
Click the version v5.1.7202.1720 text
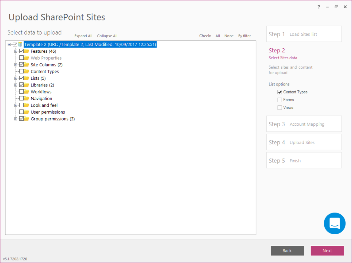15,259
